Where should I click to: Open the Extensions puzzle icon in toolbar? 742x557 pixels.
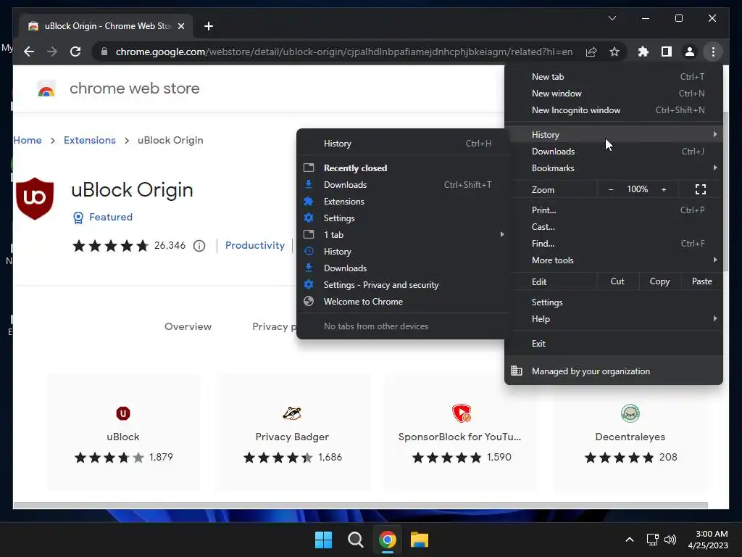coord(643,51)
